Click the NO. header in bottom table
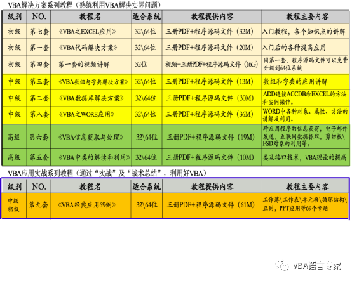Image resolution: width=352 pixels, height=281 pixels. (x=39, y=186)
